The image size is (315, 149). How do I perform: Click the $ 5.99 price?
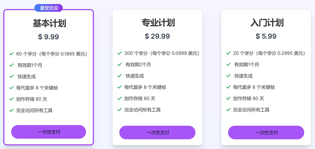coord(266,36)
